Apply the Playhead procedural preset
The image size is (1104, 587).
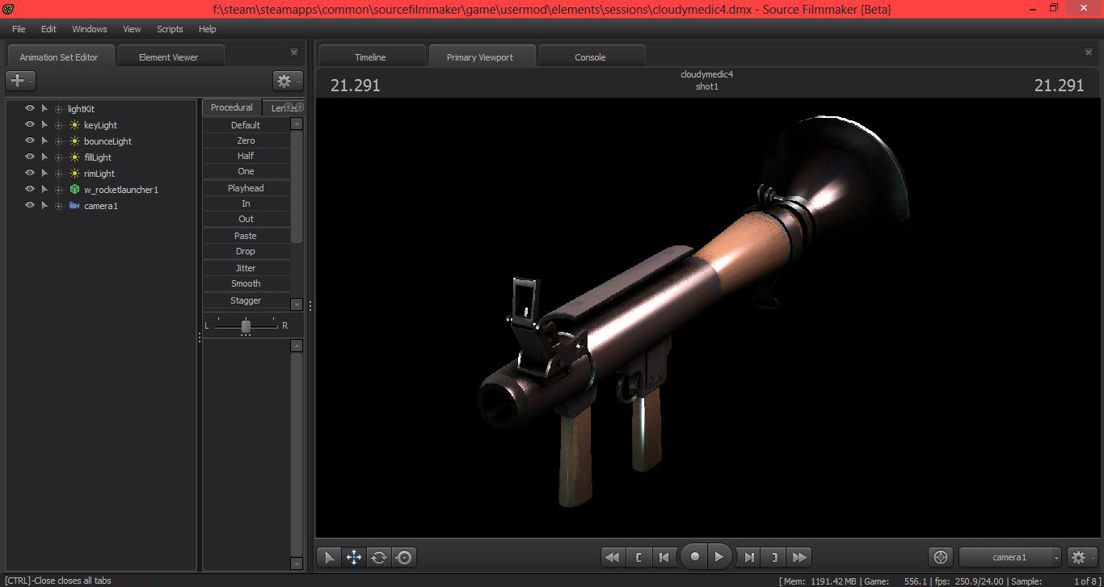(x=246, y=188)
